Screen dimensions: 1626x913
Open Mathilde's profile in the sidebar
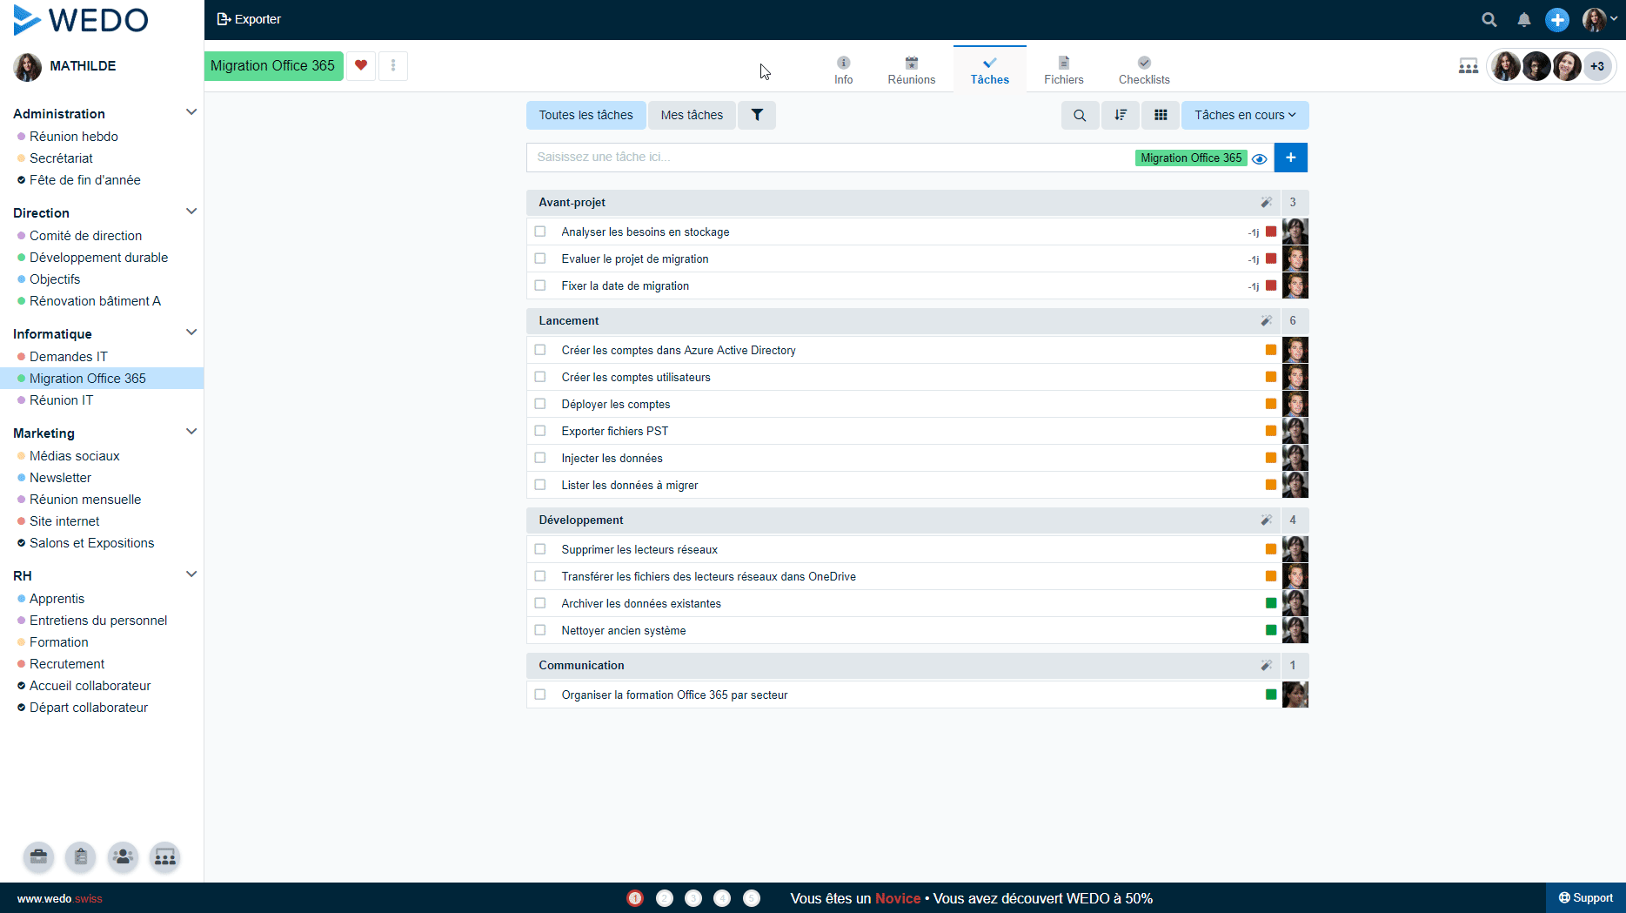pos(65,66)
